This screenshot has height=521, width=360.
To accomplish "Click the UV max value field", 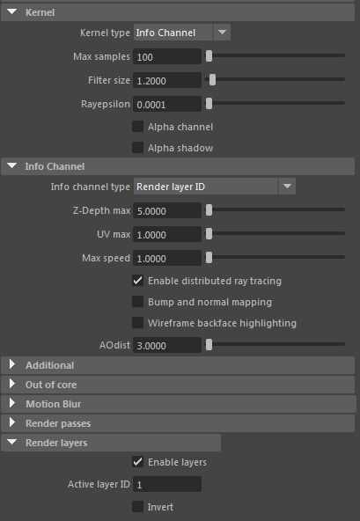I will click(x=167, y=234).
